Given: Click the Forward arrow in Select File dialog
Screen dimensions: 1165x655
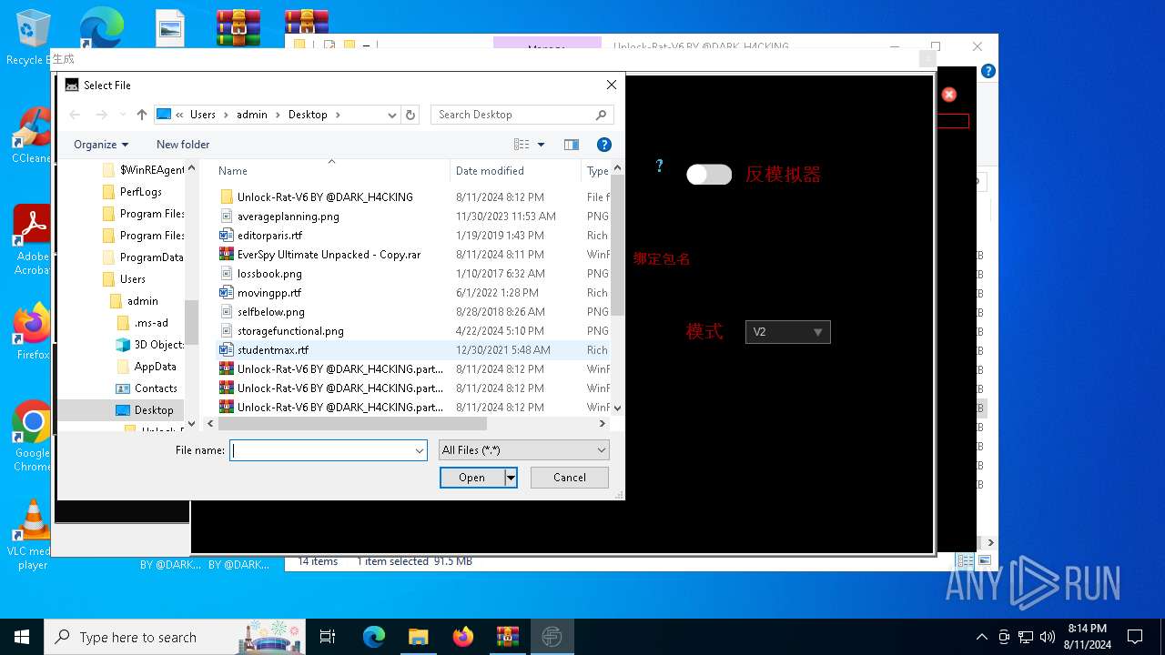Looking at the screenshot, I should click(102, 115).
